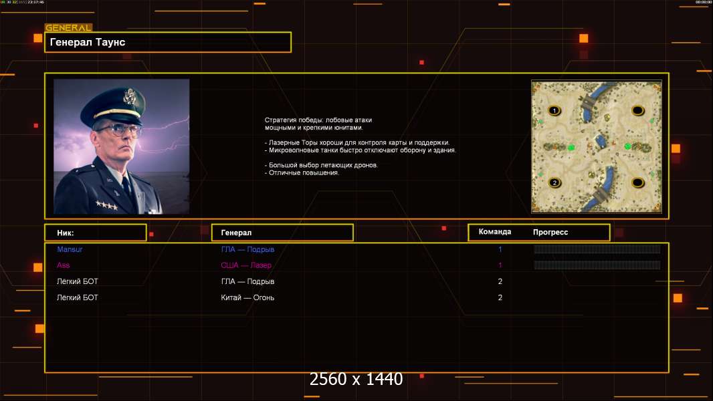Click the 'Лазерные Торы' strategy line

point(357,142)
